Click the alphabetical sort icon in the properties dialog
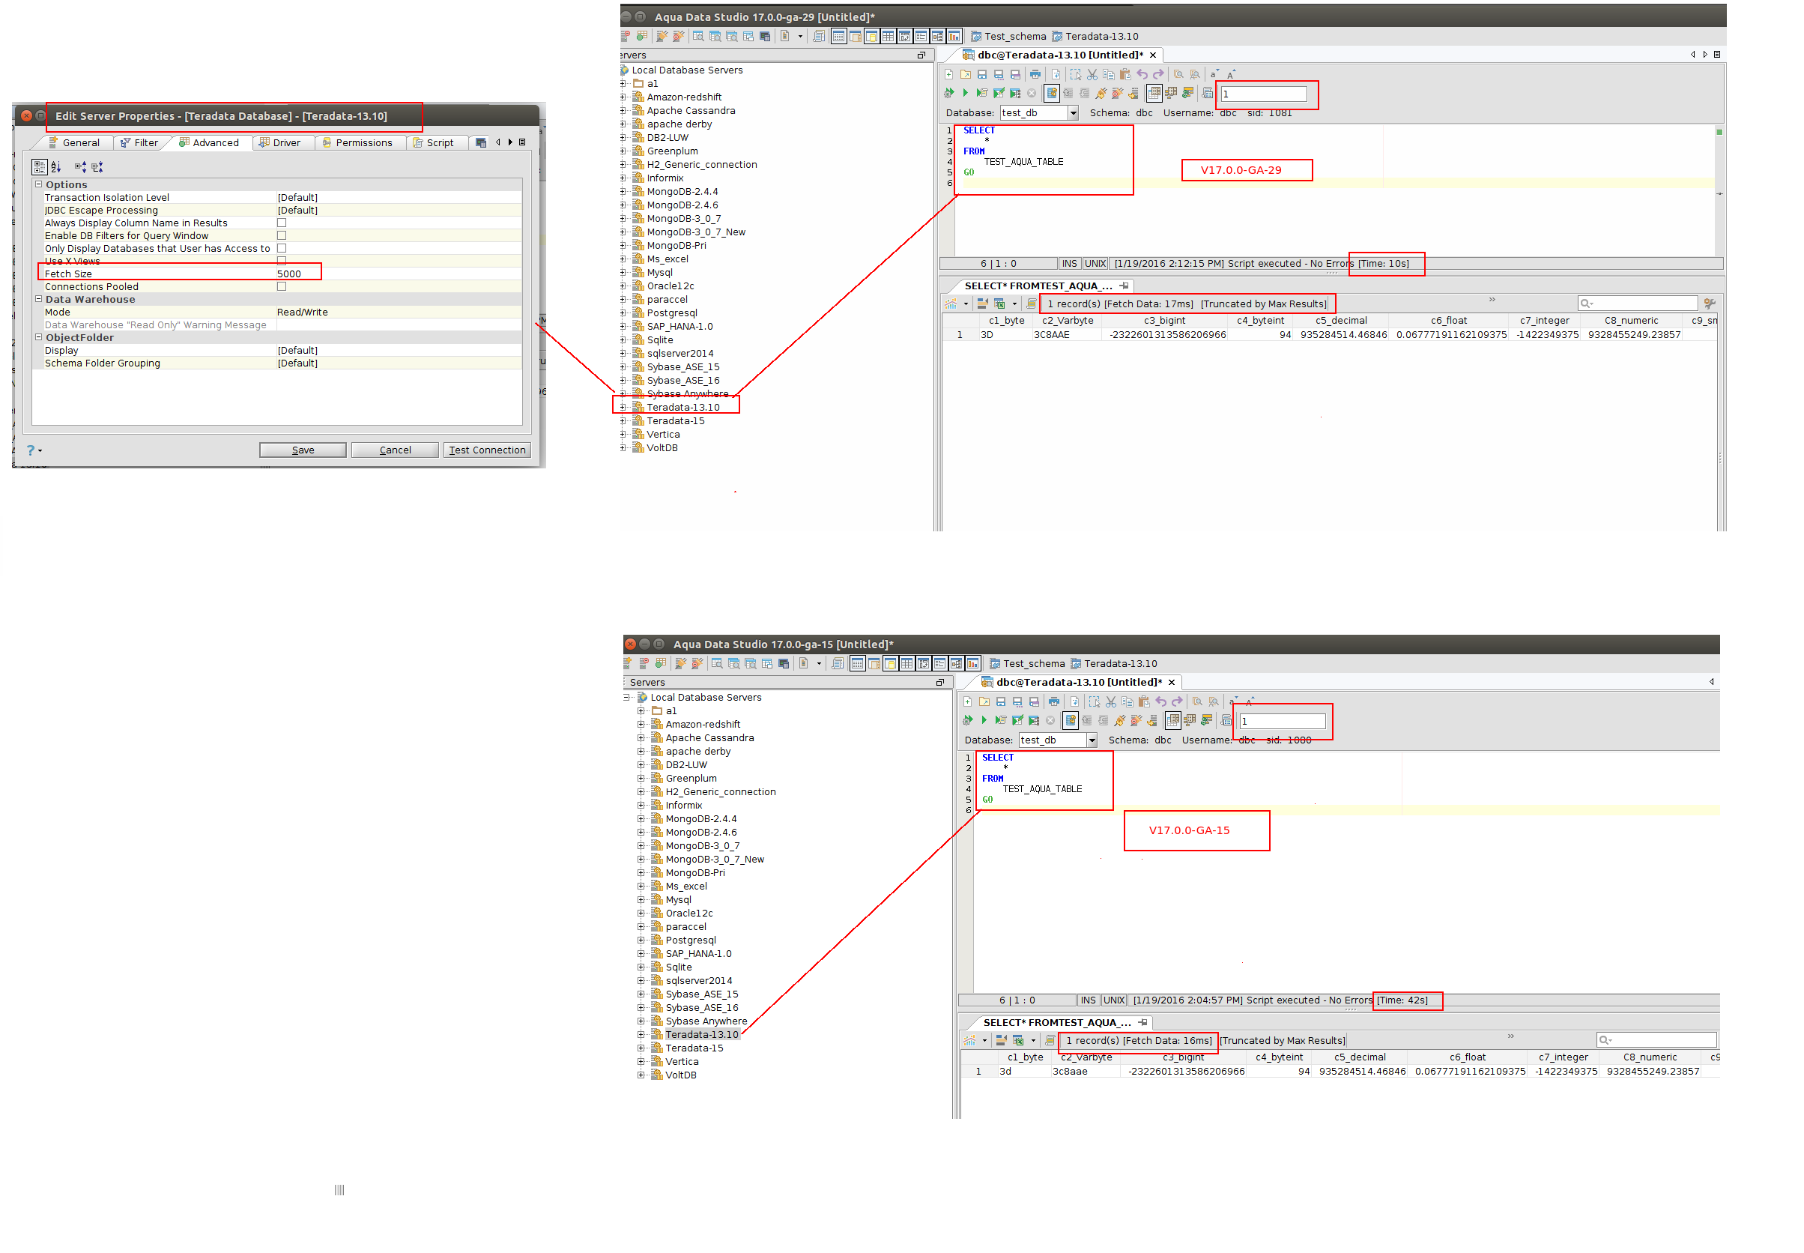This screenshot has width=1804, height=1253. (x=55, y=166)
